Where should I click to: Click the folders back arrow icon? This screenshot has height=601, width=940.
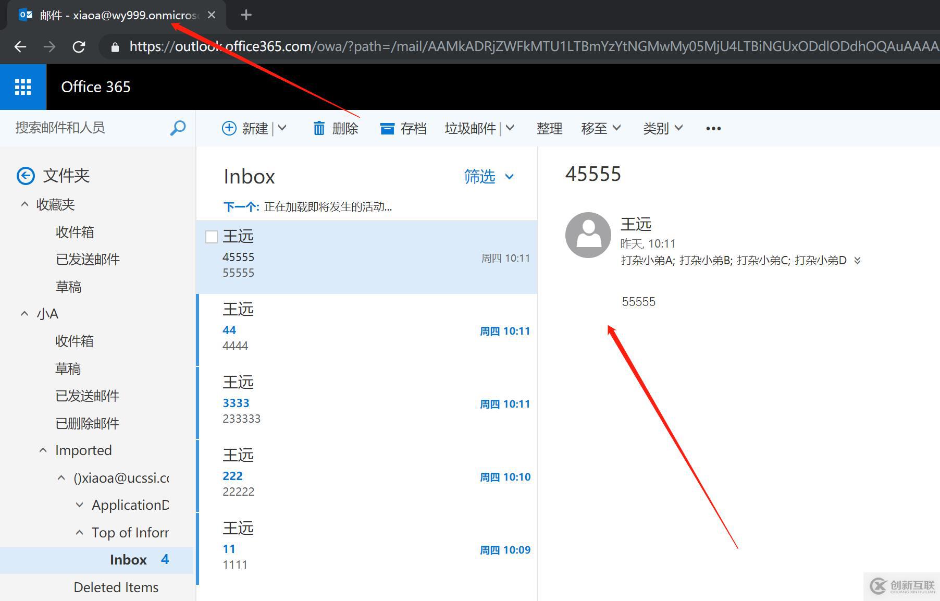[26, 176]
